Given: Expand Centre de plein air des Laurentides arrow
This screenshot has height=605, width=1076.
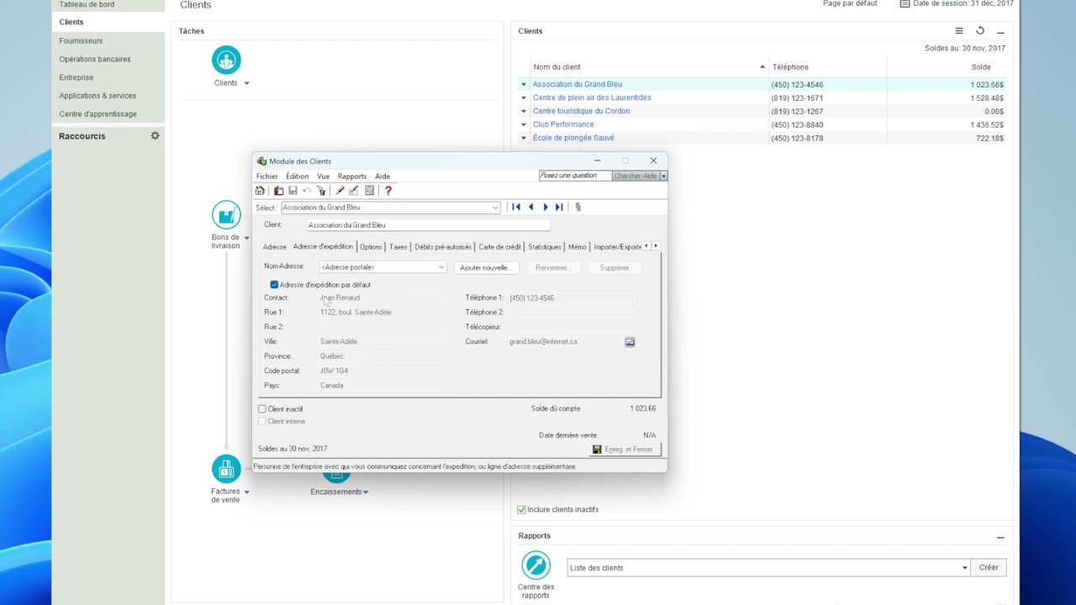Looking at the screenshot, I should (523, 98).
